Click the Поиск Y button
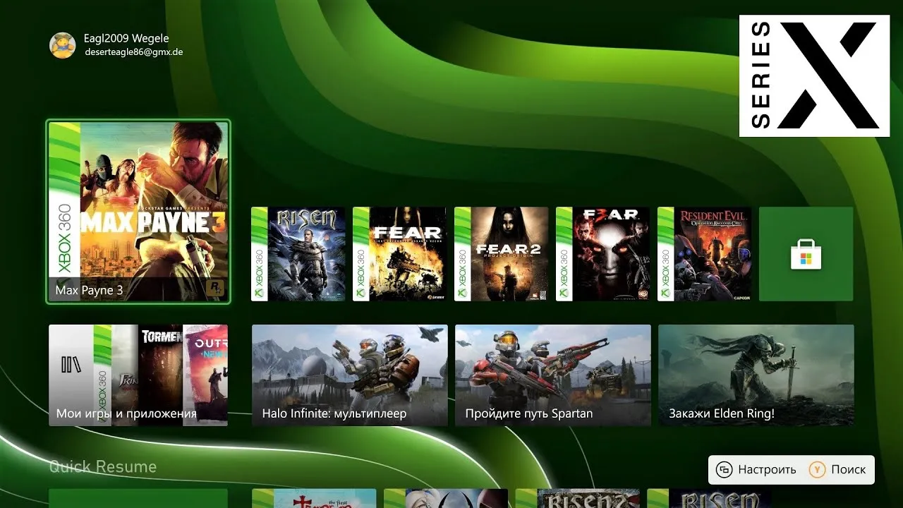 click(x=837, y=469)
